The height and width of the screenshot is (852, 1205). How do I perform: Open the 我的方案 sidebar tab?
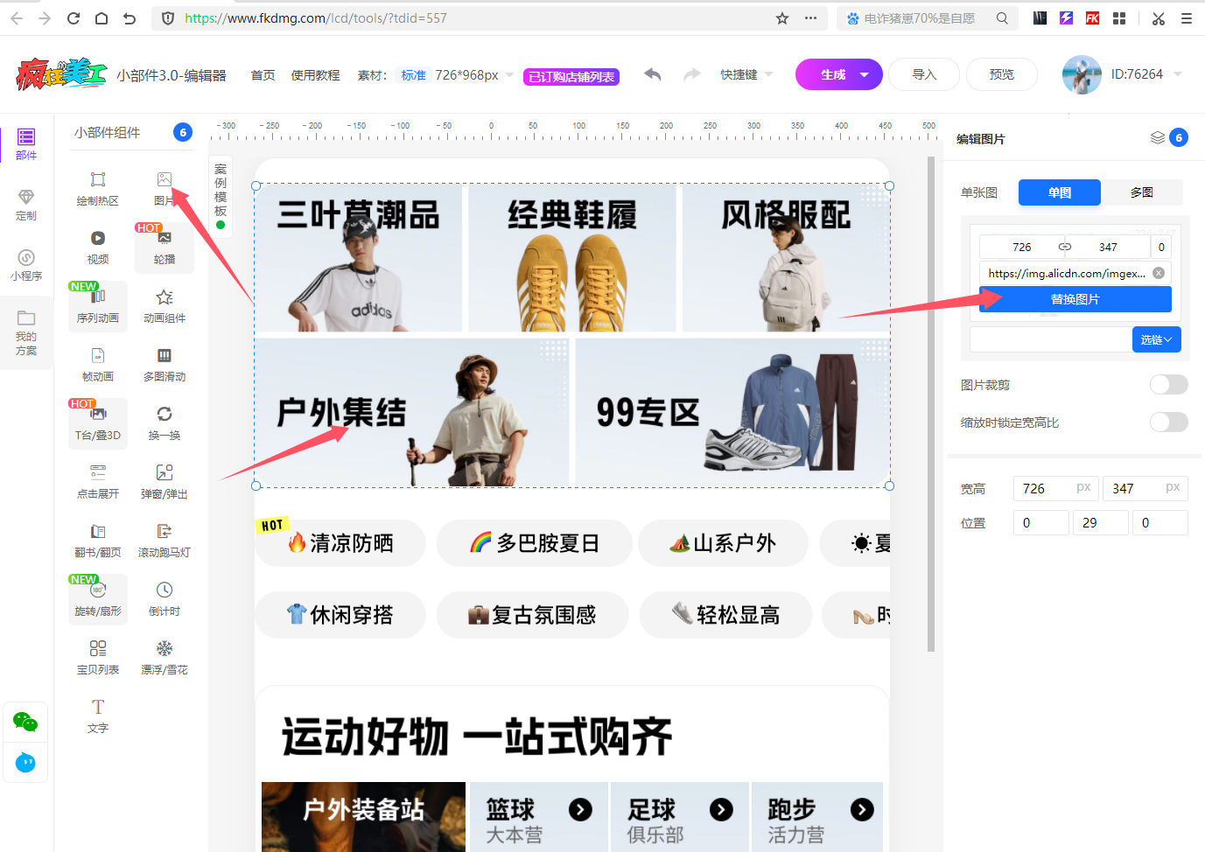coord(26,333)
